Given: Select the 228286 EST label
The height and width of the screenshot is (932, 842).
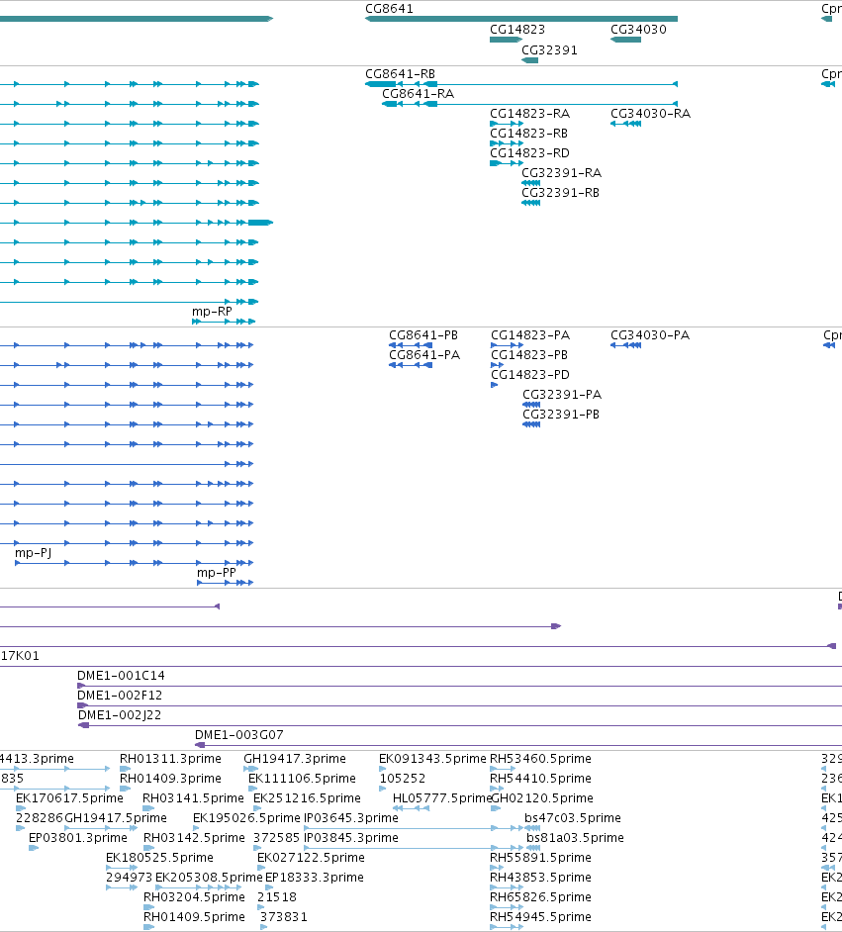Looking at the screenshot, I should 40,818.
